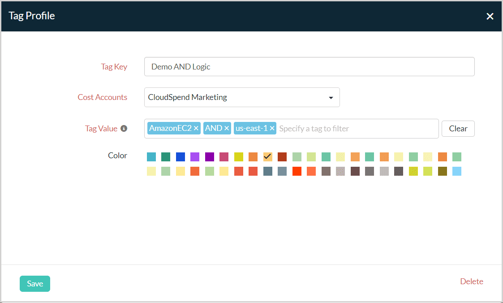Select the checked light orange color swatch
Viewport: 503px width, 303px height.
pyautogui.click(x=268, y=157)
